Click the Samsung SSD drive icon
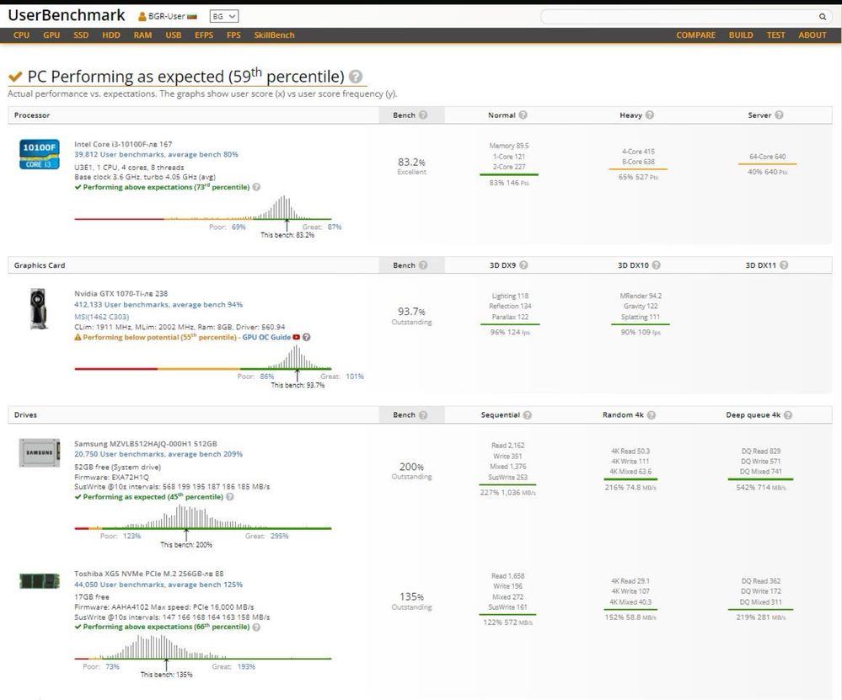842x700 pixels. (x=40, y=452)
